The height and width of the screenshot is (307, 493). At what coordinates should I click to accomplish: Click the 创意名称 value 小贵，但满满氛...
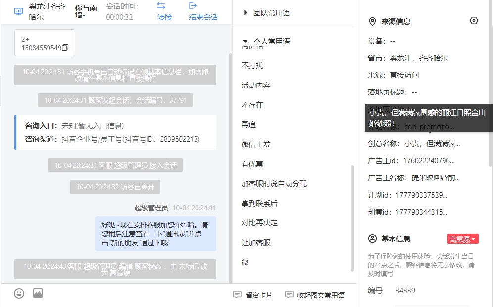pyautogui.click(x=432, y=144)
